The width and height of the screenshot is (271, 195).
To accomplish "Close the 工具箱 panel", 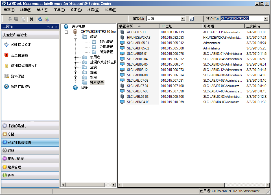I will click(x=56, y=27).
